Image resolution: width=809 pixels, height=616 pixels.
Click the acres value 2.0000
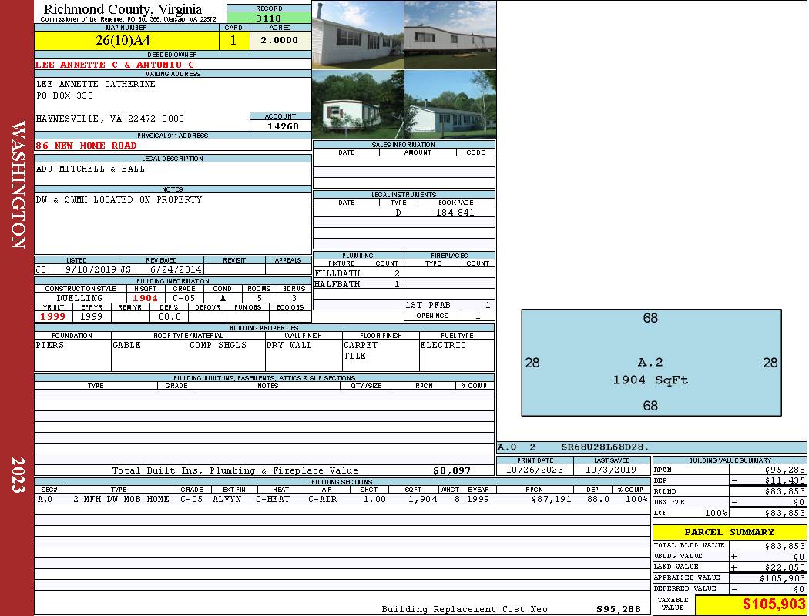coord(280,41)
